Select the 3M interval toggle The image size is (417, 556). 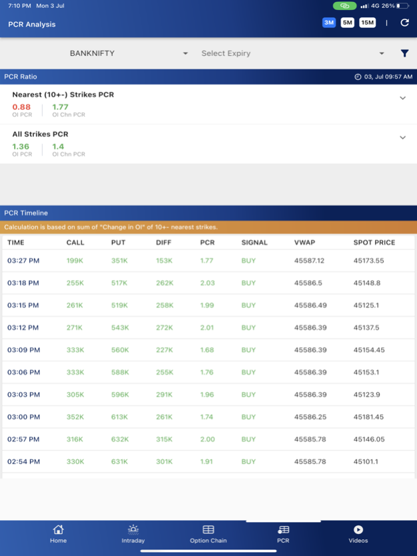328,23
